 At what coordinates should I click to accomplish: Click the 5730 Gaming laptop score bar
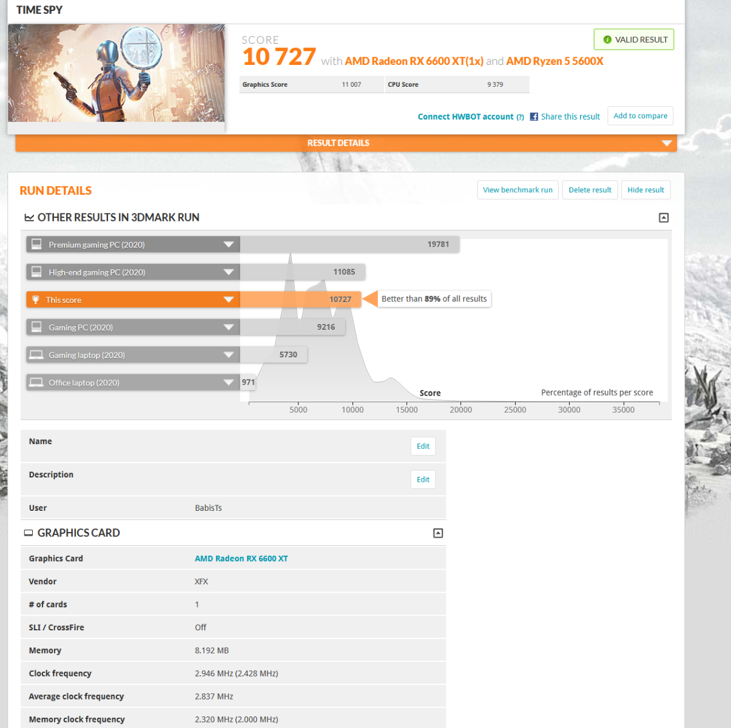[x=274, y=355]
